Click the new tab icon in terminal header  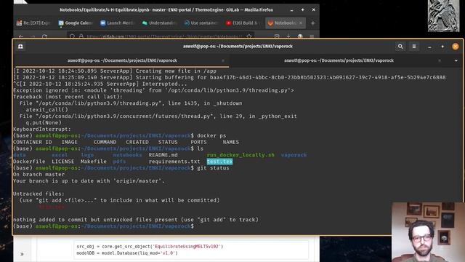20,47
